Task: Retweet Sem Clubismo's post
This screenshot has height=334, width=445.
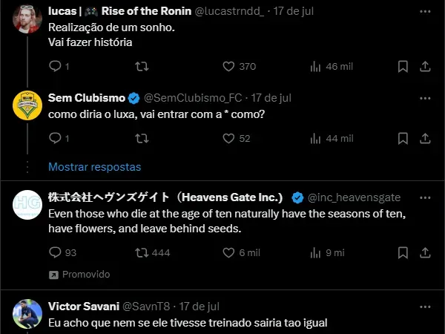Action: [142, 138]
